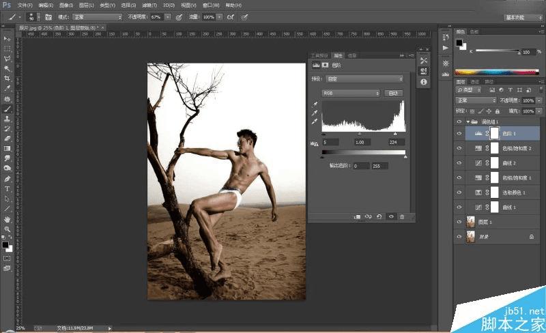
Task: Hide the 曲线 1 layer
Action: pos(459,207)
